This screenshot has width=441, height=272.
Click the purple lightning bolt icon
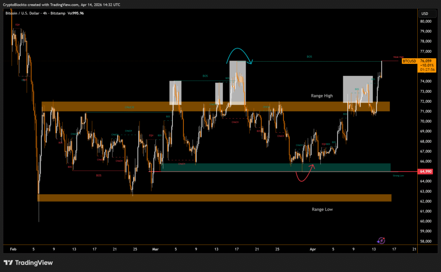[x=381, y=241]
